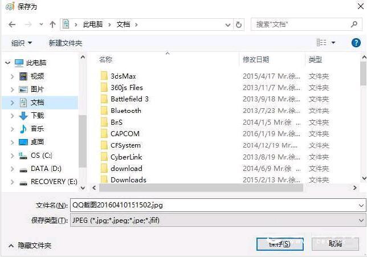The height and width of the screenshot is (257, 367).
Task: Open the OS (C:) drive
Action: coord(41,156)
